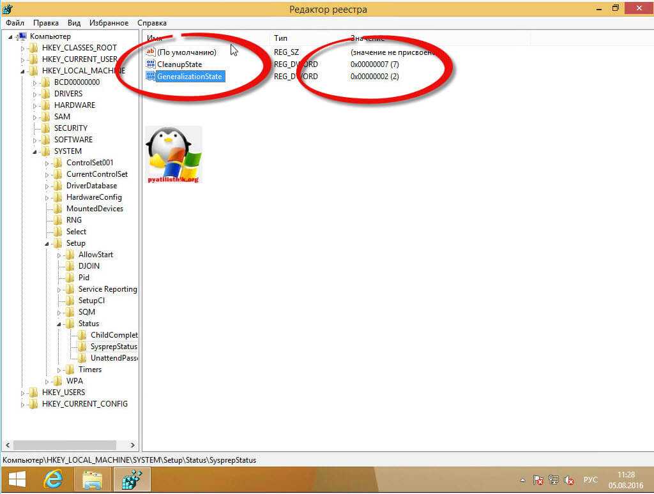Click the RNG folder icon
The width and height of the screenshot is (654, 494).
[58, 220]
